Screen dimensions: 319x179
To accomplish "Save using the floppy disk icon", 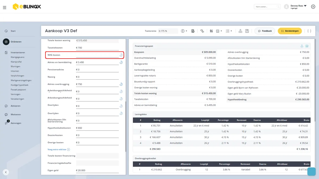I will click(x=247, y=31).
